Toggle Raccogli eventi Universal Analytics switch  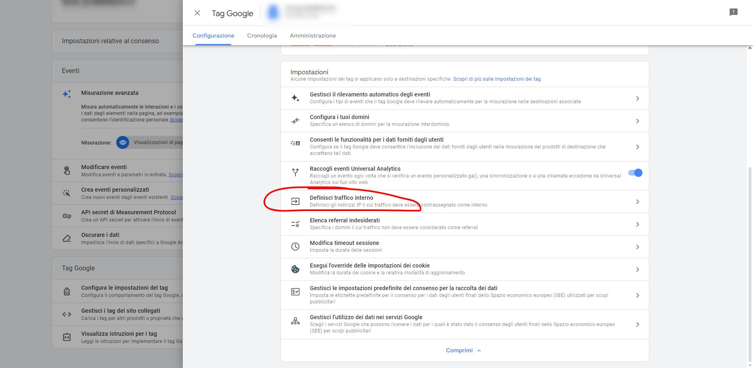[x=635, y=173]
